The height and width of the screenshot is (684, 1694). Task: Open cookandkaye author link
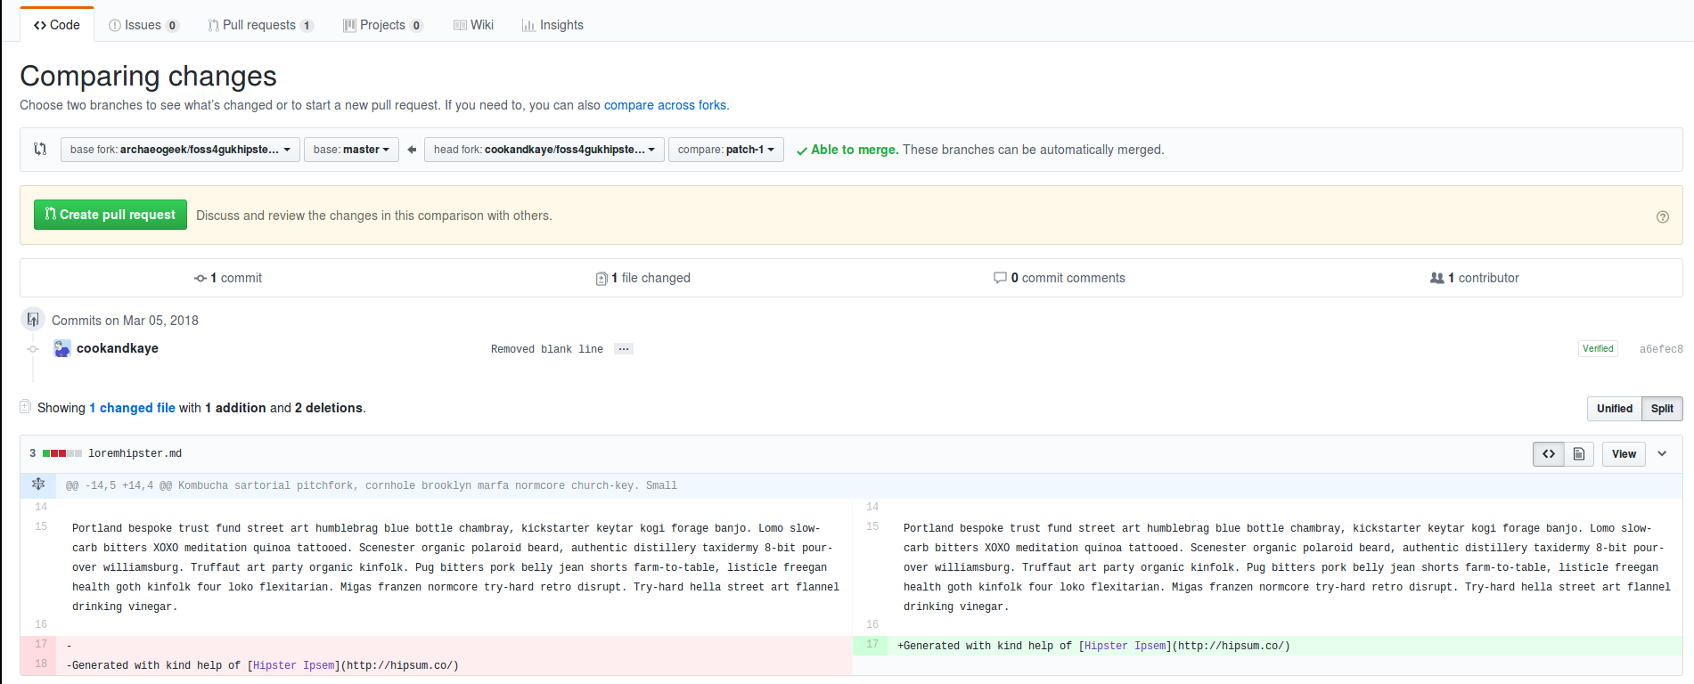[x=118, y=348]
